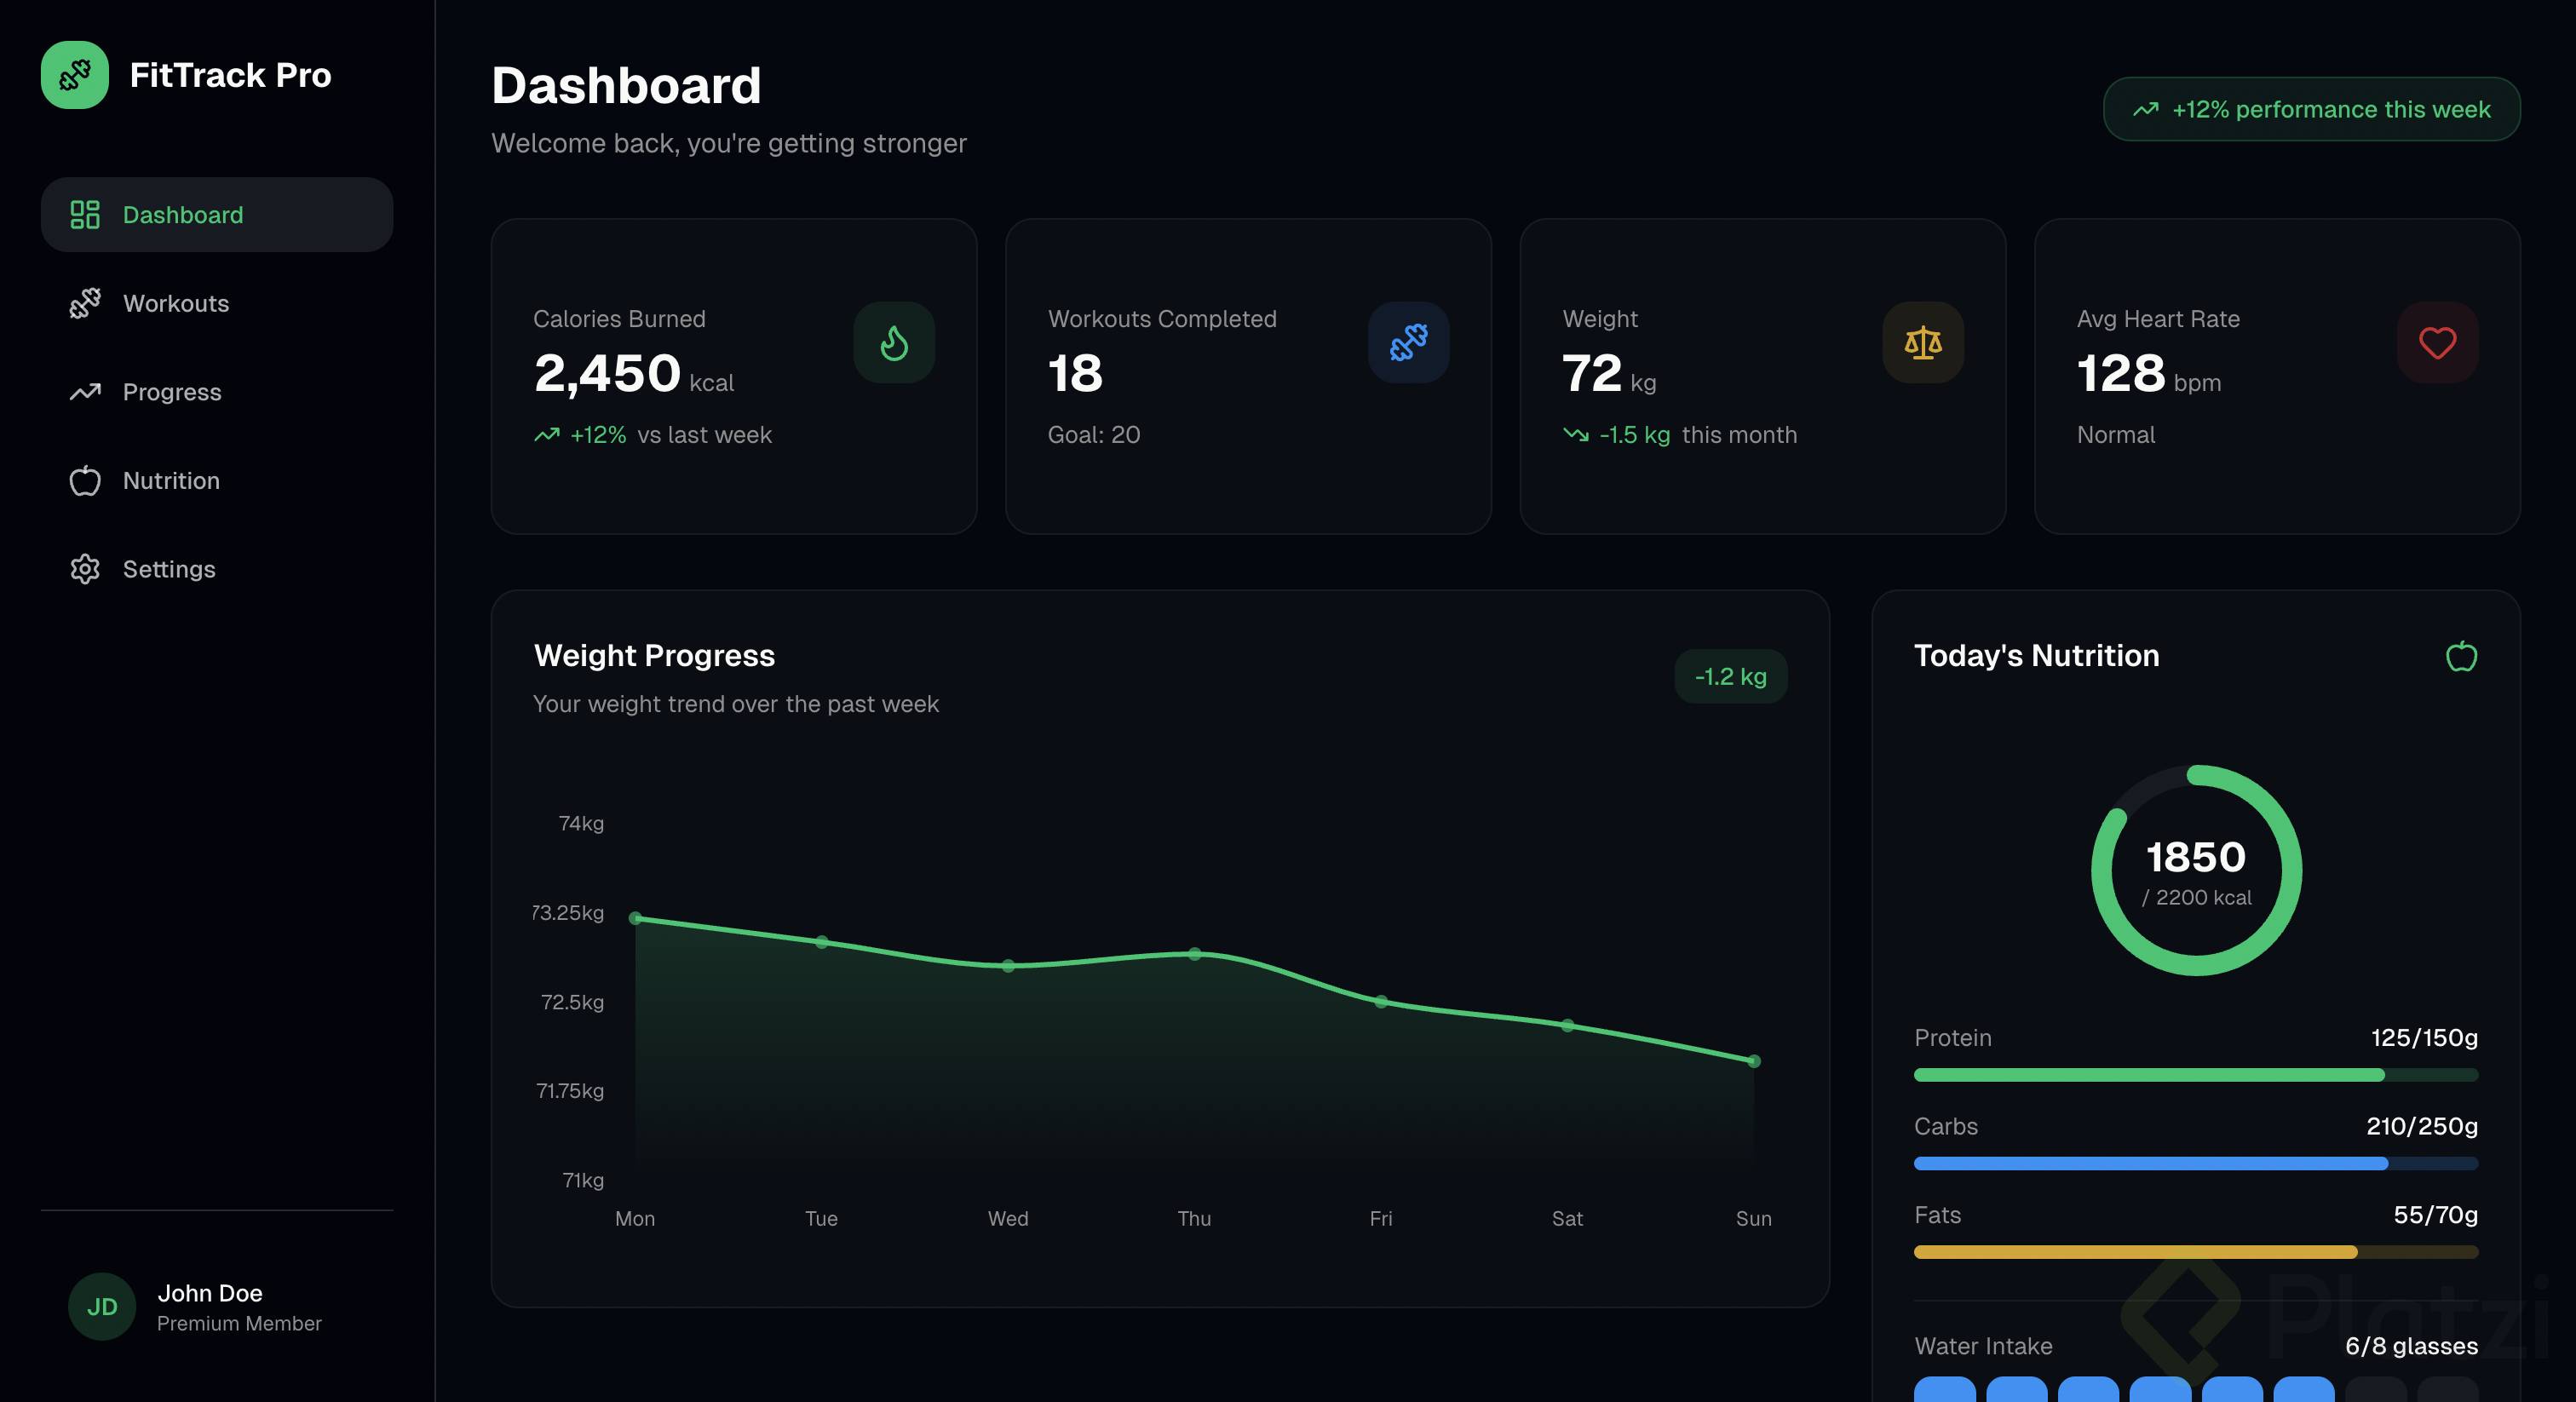The width and height of the screenshot is (2576, 1402).
Task: Click the yellow scale icon on Weight card
Action: click(1922, 343)
